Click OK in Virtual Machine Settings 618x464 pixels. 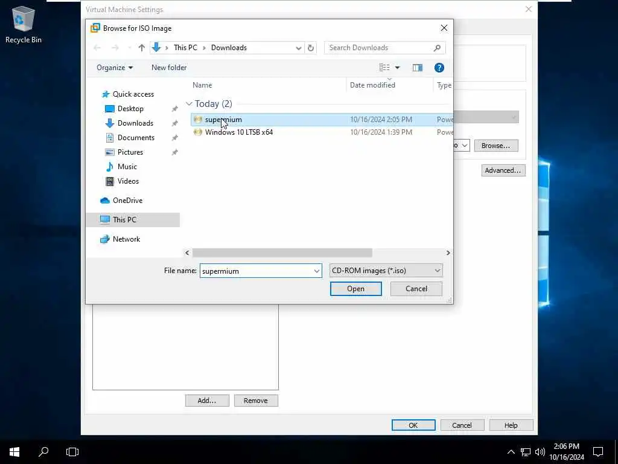coord(413,425)
